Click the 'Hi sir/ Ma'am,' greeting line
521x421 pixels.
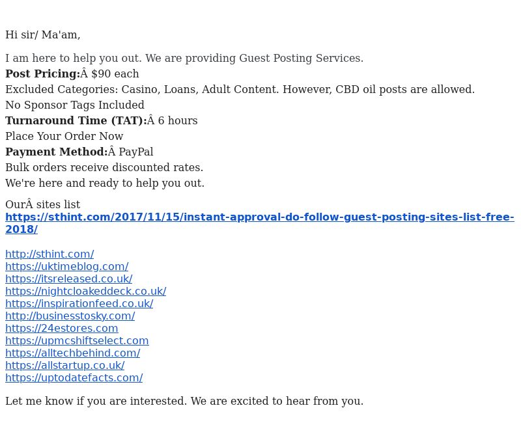(x=42, y=34)
